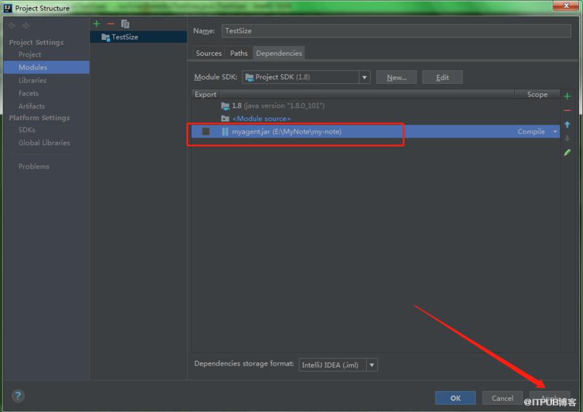This screenshot has height=412, width=583.
Task: Switch to the Paths tab
Action: pos(238,53)
